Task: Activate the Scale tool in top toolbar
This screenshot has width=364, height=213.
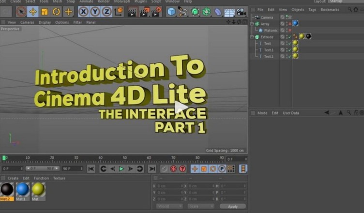Action: coord(45,12)
